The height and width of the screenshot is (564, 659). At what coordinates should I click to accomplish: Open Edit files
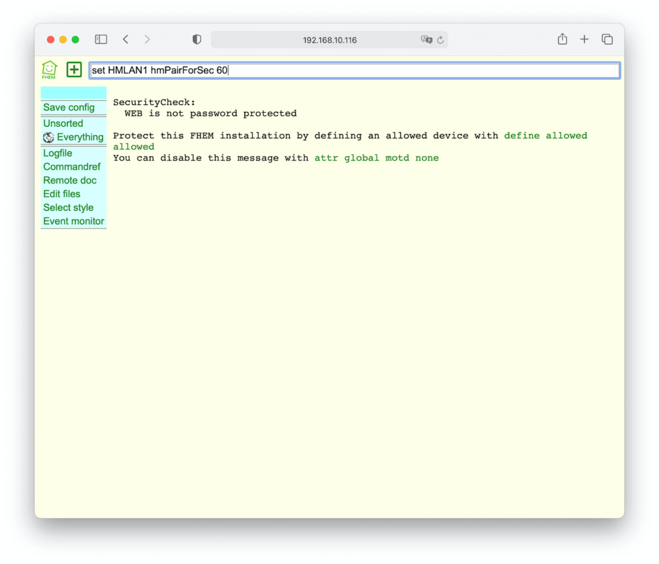click(62, 194)
